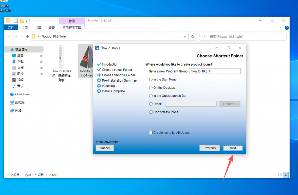
Task: Click the back navigation arrow in Explorer
Action: click(9, 37)
